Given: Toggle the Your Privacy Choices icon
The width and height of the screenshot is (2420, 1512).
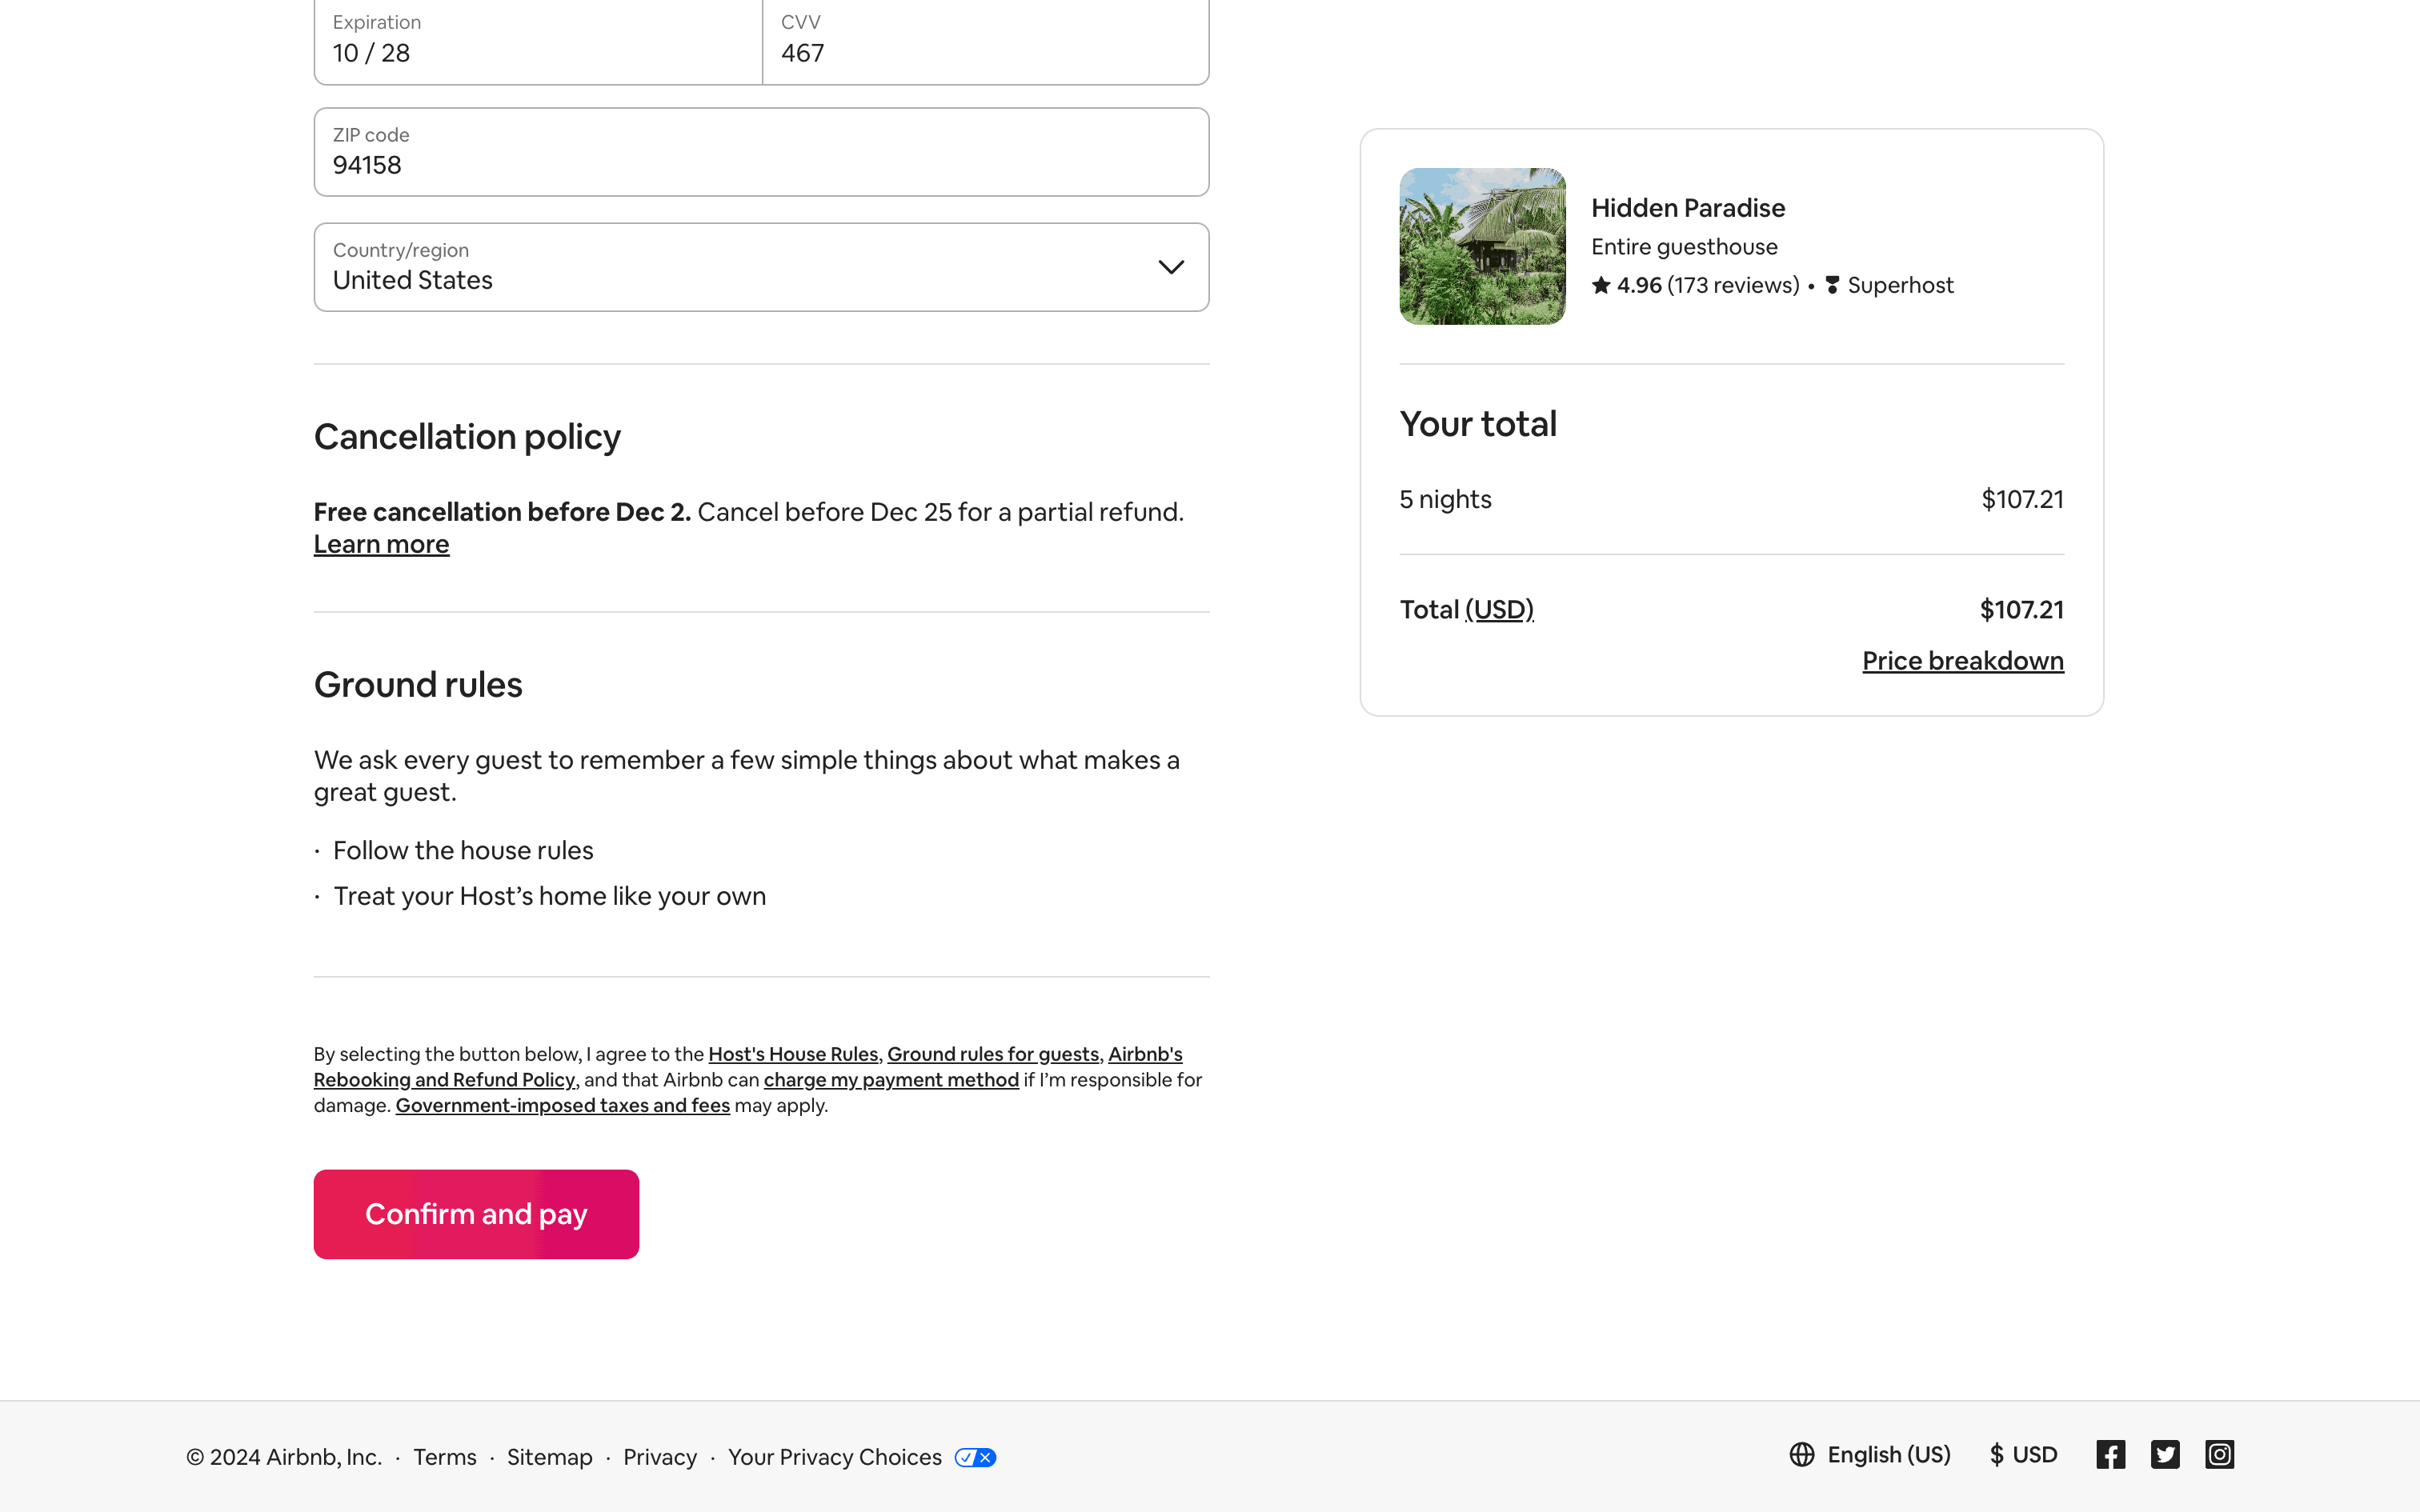Looking at the screenshot, I should click(975, 1457).
